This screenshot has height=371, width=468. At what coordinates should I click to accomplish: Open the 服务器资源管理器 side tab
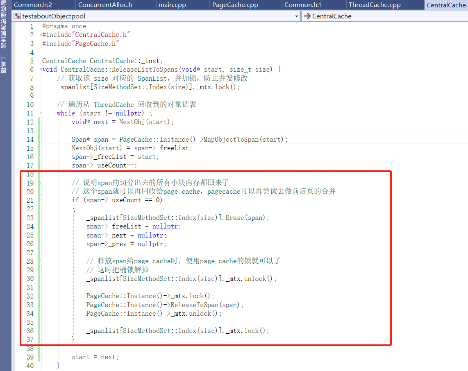[x=3, y=25]
